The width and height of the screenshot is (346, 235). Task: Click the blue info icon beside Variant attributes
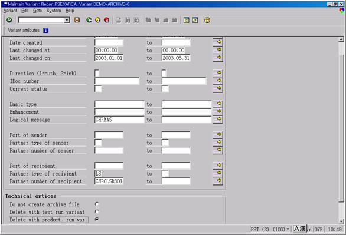tap(45, 31)
